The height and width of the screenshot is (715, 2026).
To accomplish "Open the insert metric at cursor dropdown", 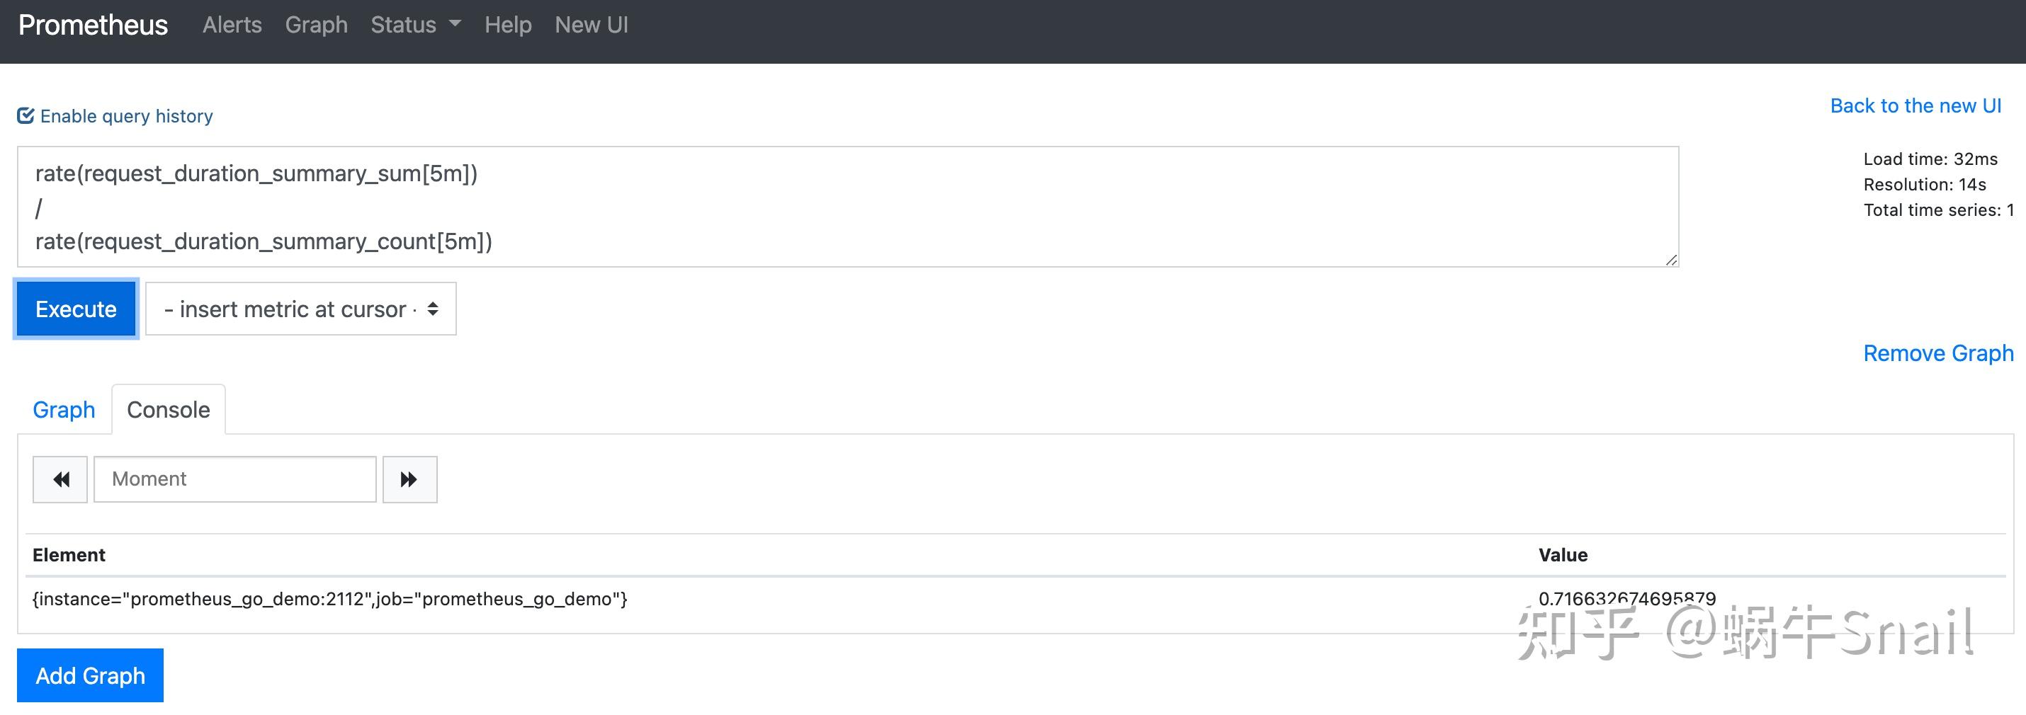I will (300, 309).
